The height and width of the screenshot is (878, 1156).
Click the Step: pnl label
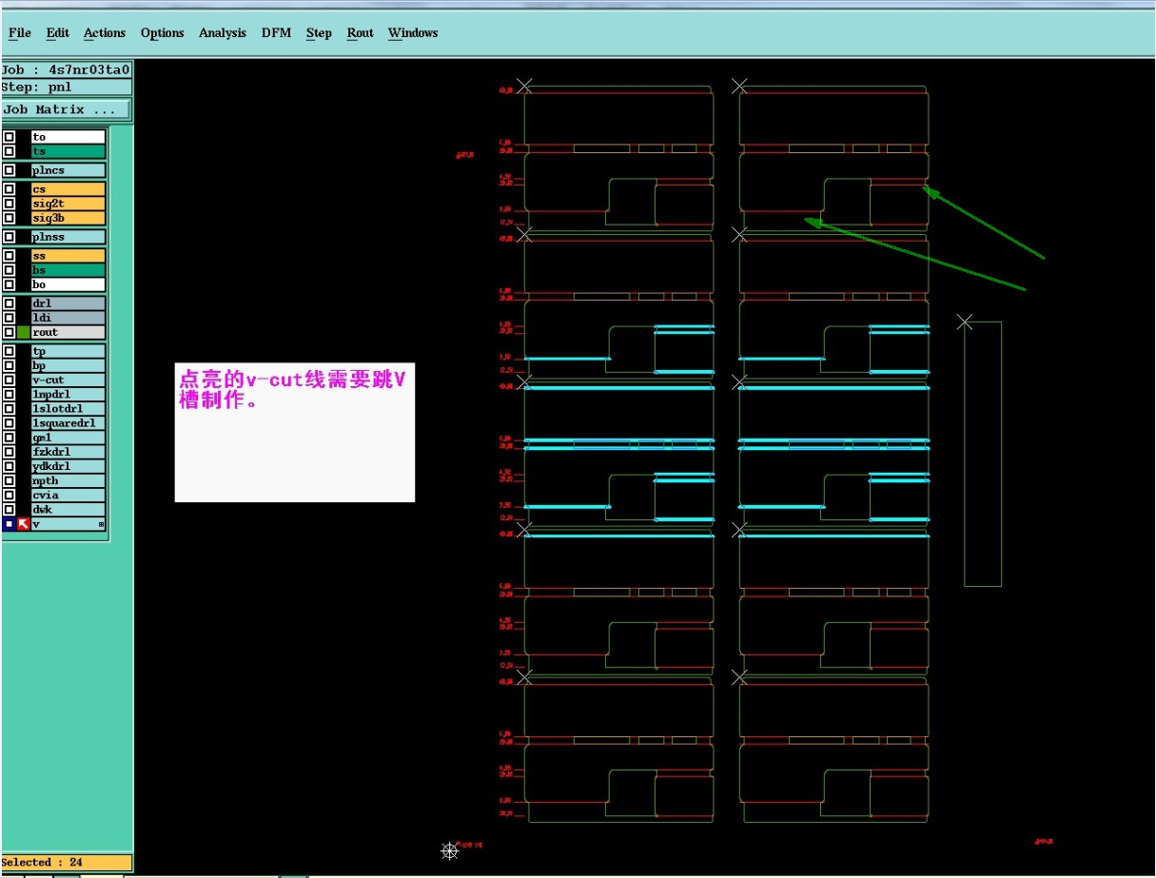coord(66,87)
